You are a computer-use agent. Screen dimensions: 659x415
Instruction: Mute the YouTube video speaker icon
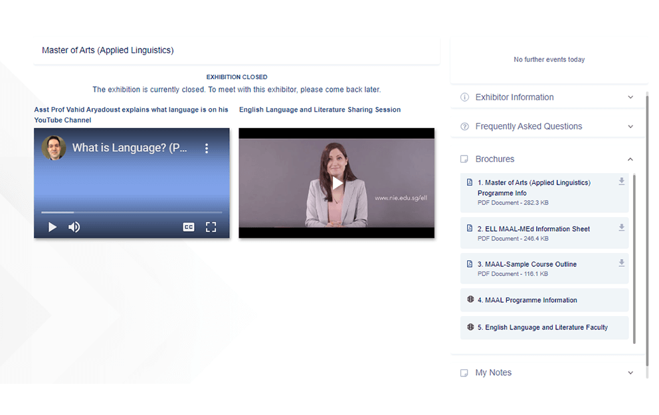[74, 227]
